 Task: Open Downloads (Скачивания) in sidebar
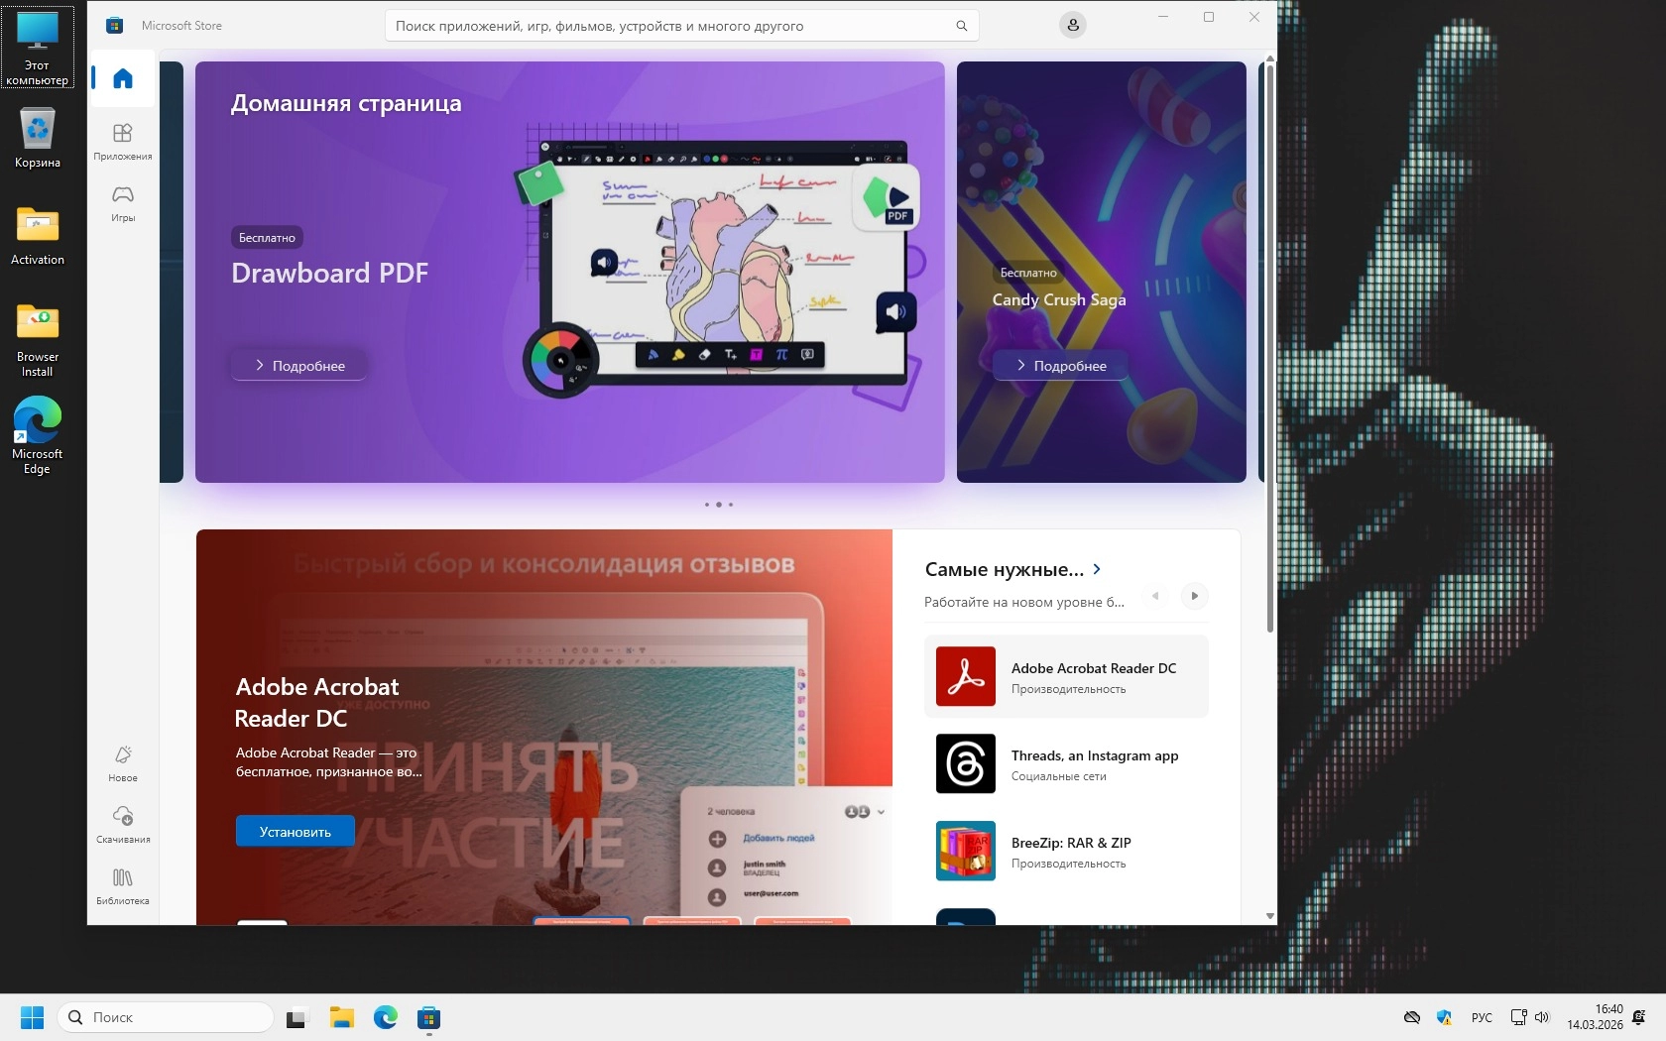pos(123,825)
